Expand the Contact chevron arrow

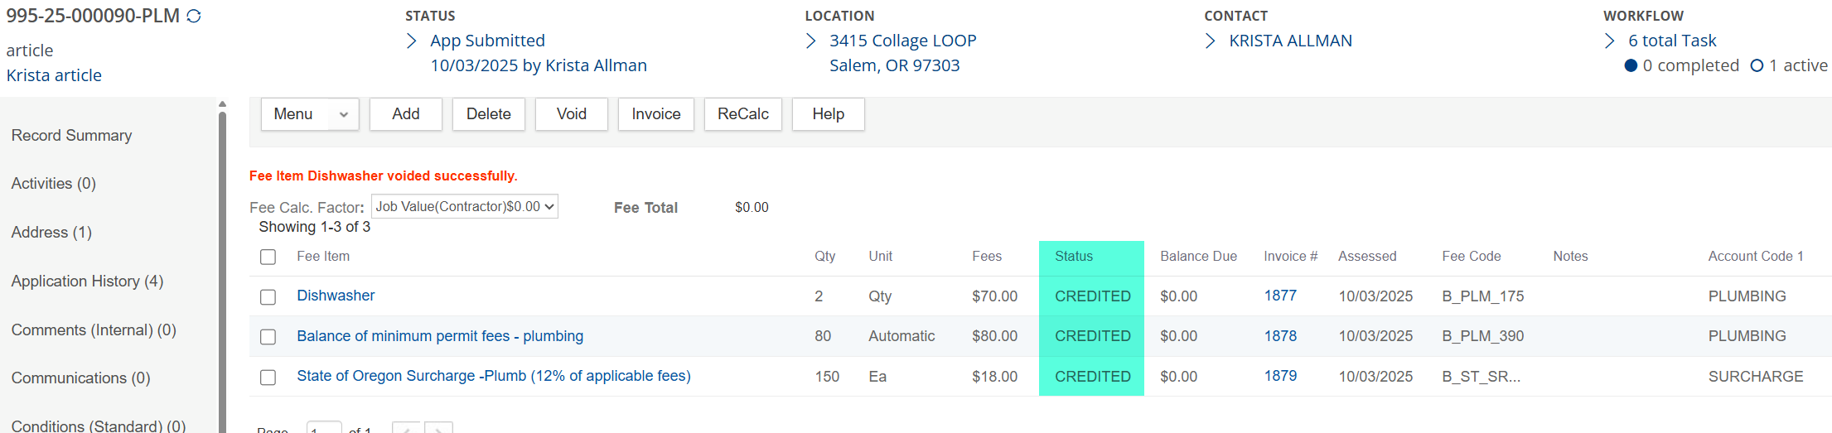[1211, 41]
